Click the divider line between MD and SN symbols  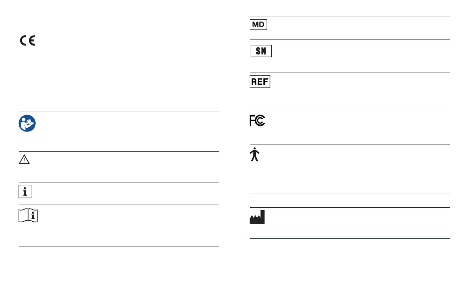350,40
